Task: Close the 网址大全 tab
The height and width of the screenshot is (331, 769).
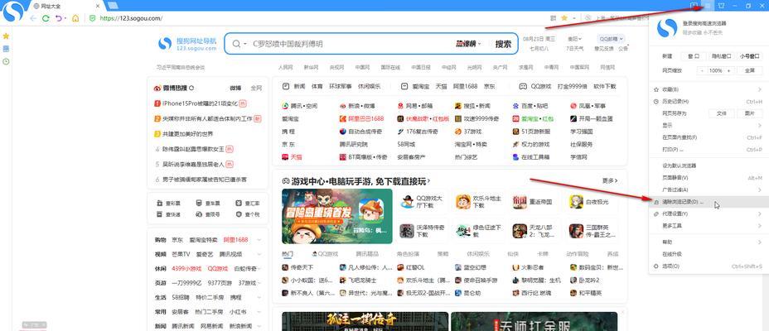Action: pos(98,6)
